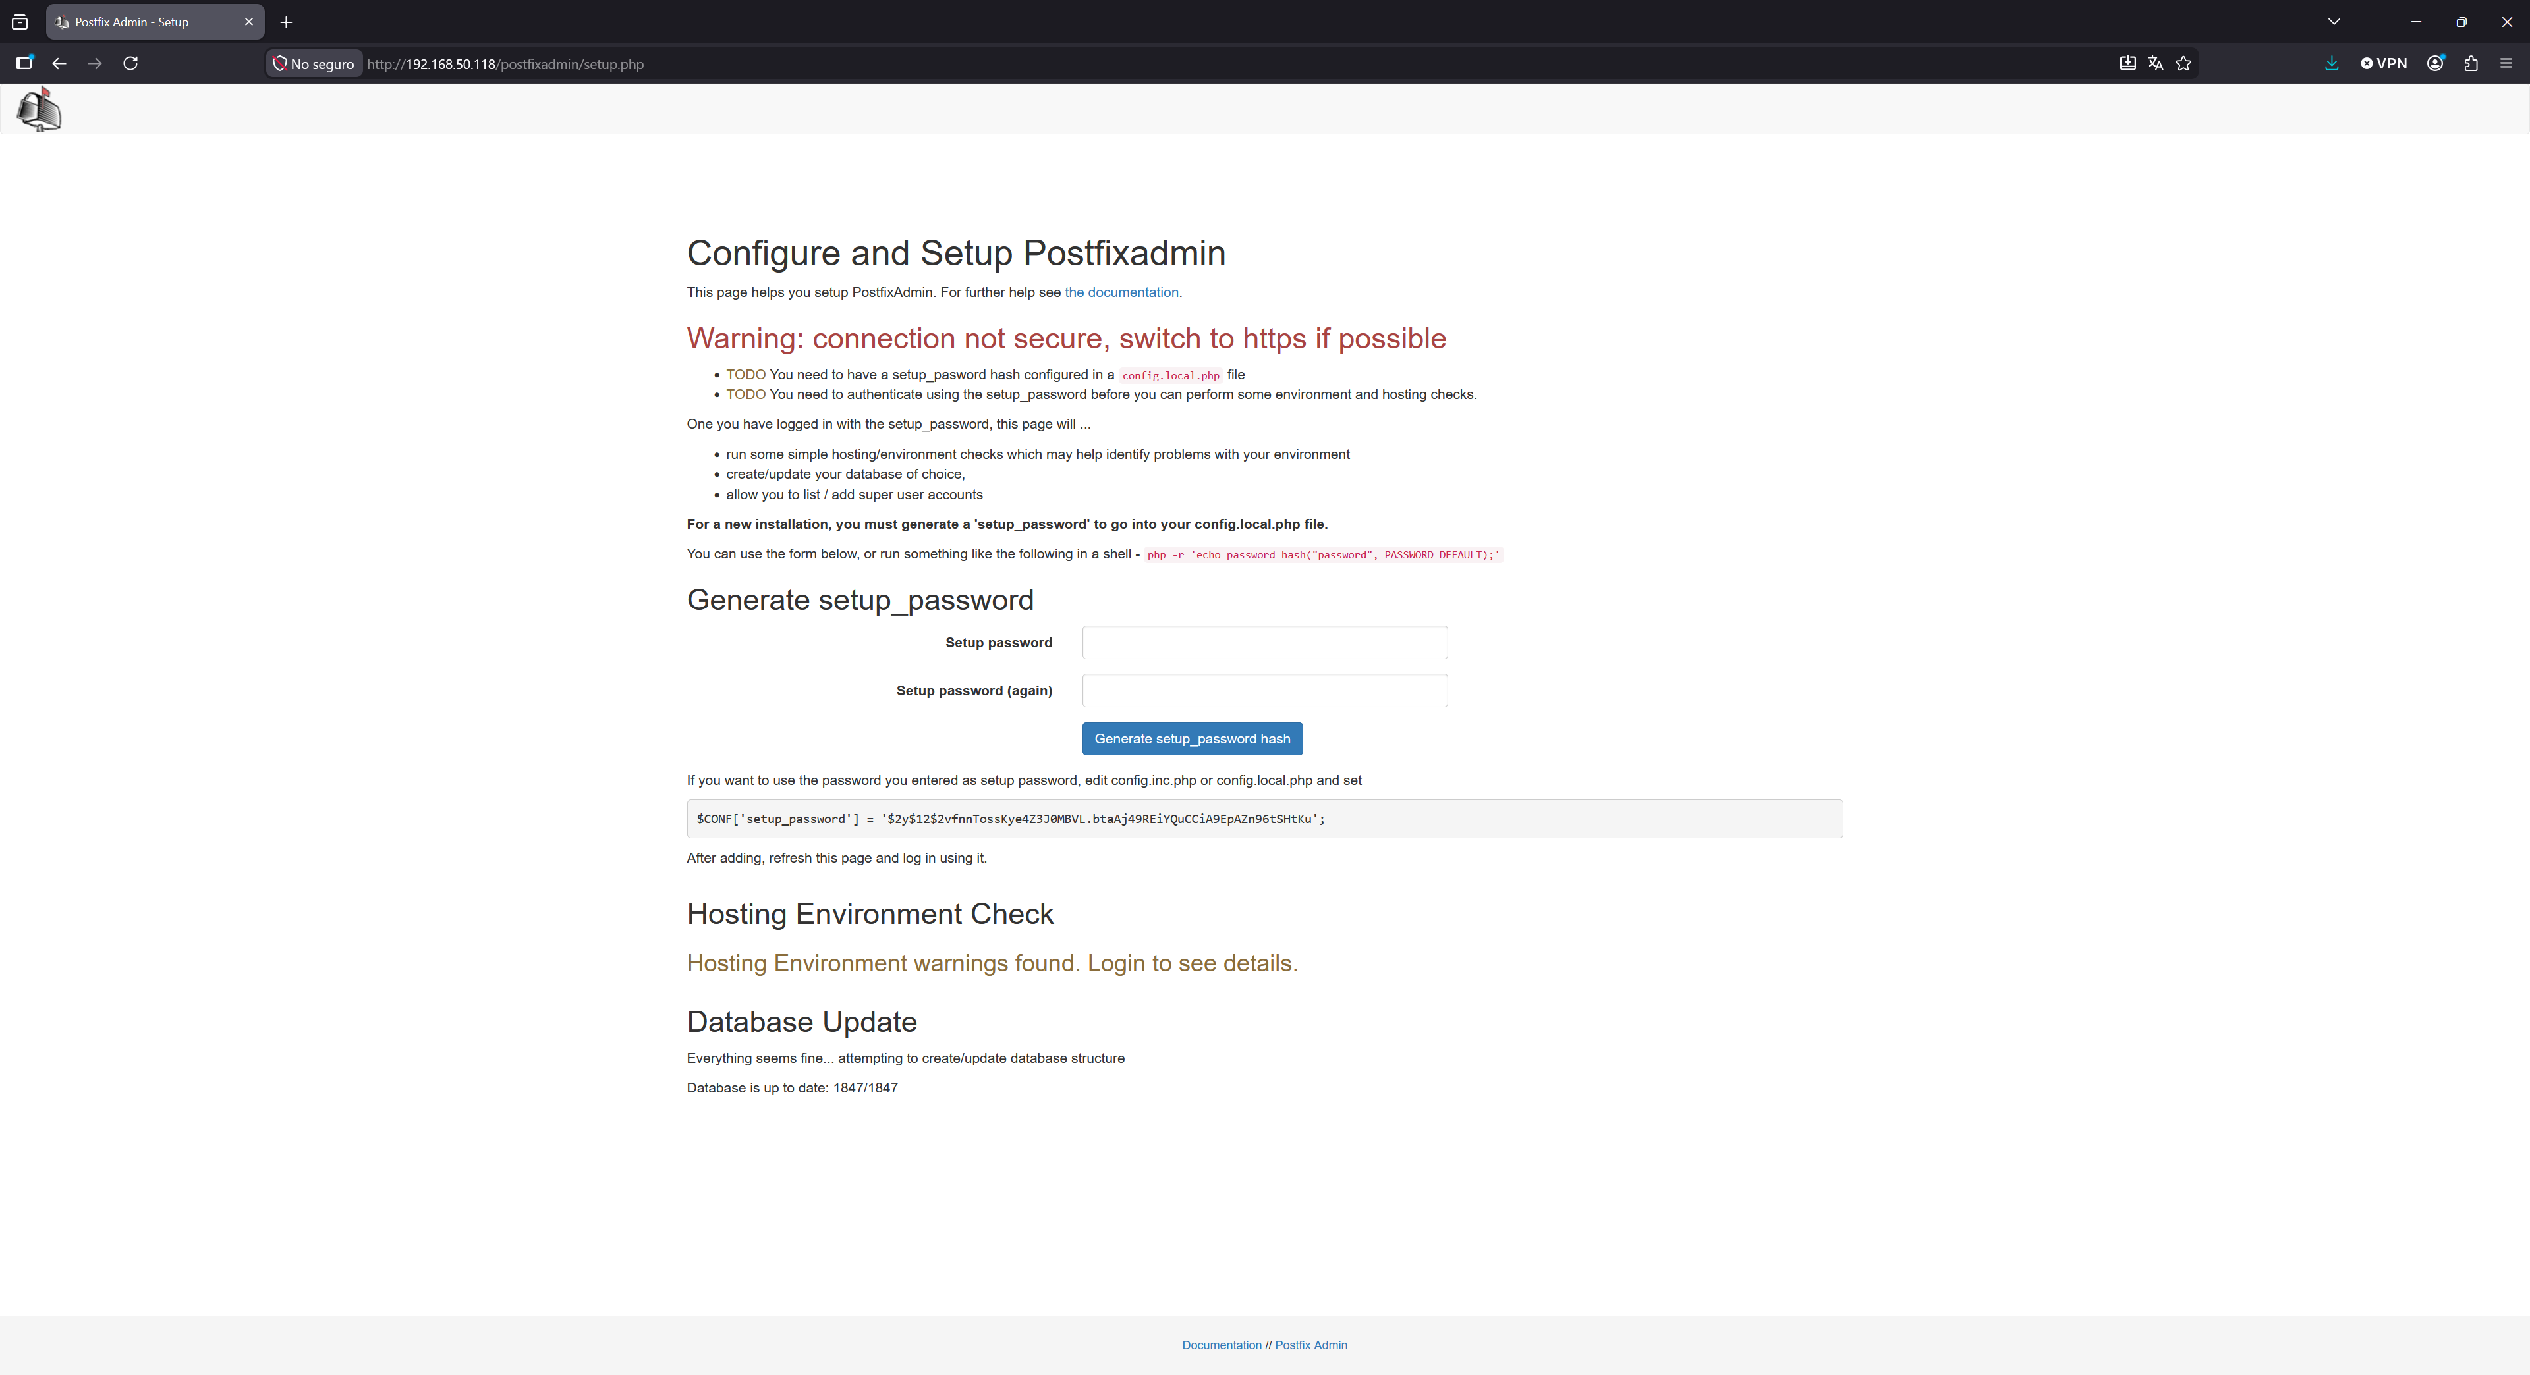Screen dimensions: 2530x1375
Task: Open the translate page icon
Action: 2155,64
